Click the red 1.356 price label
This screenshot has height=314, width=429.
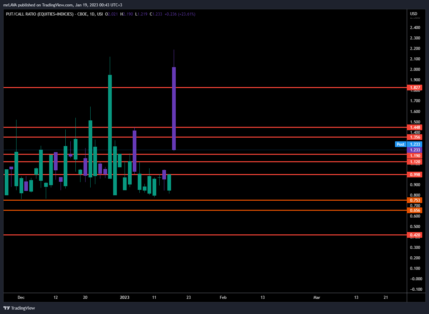click(x=414, y=137)
